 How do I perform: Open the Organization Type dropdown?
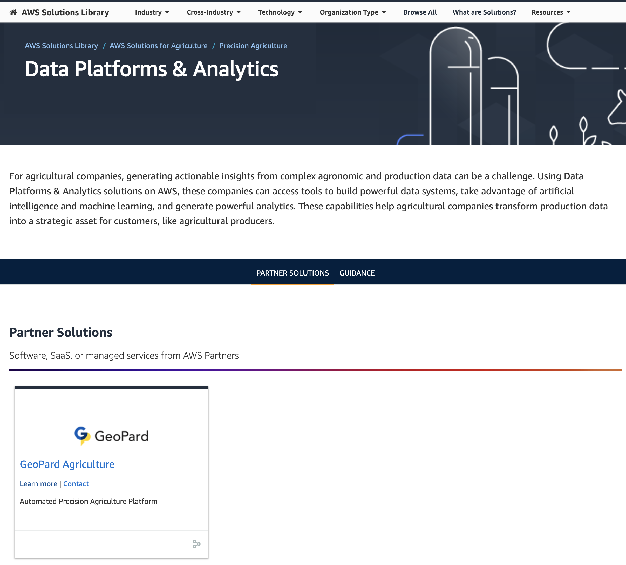pyautogui.click(x=353, y=12)
